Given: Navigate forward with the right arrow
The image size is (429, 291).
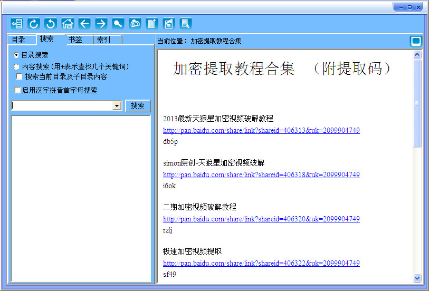Looking at the screenshot, I should point(101,24).
